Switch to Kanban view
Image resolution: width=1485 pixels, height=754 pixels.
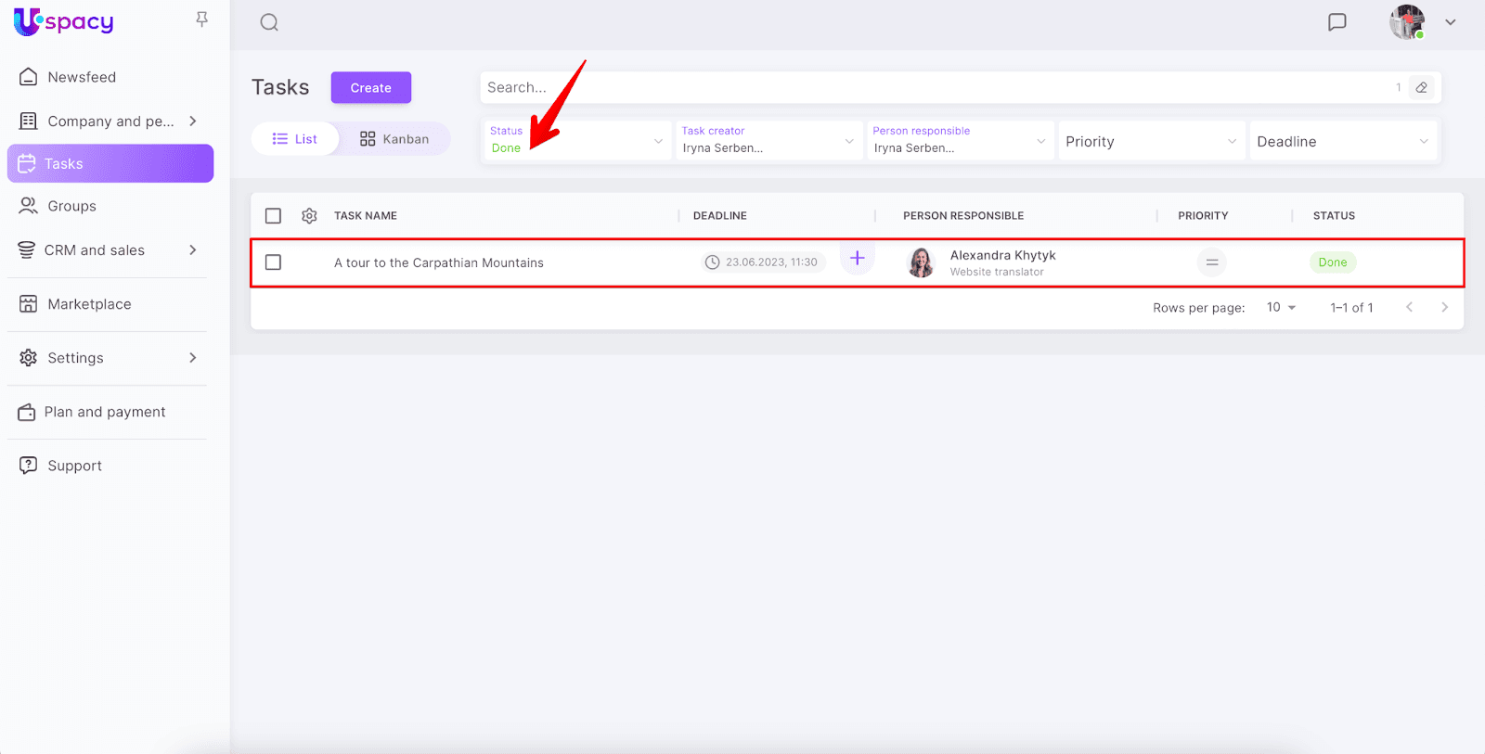(394, 139)
